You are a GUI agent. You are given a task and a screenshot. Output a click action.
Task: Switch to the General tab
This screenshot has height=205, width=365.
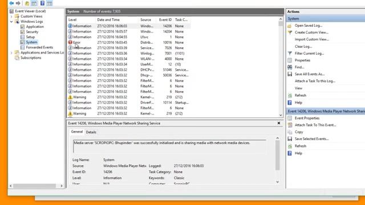pos(77,132)
